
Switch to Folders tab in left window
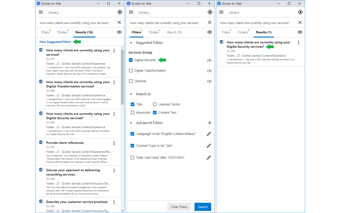click(62, 32)
